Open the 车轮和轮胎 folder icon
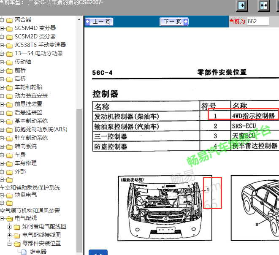This screenshot has width=279, height=255. click(9, 88)
